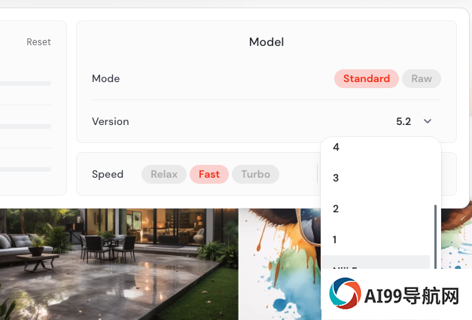Choose version 2 from list

pos(376,209)
